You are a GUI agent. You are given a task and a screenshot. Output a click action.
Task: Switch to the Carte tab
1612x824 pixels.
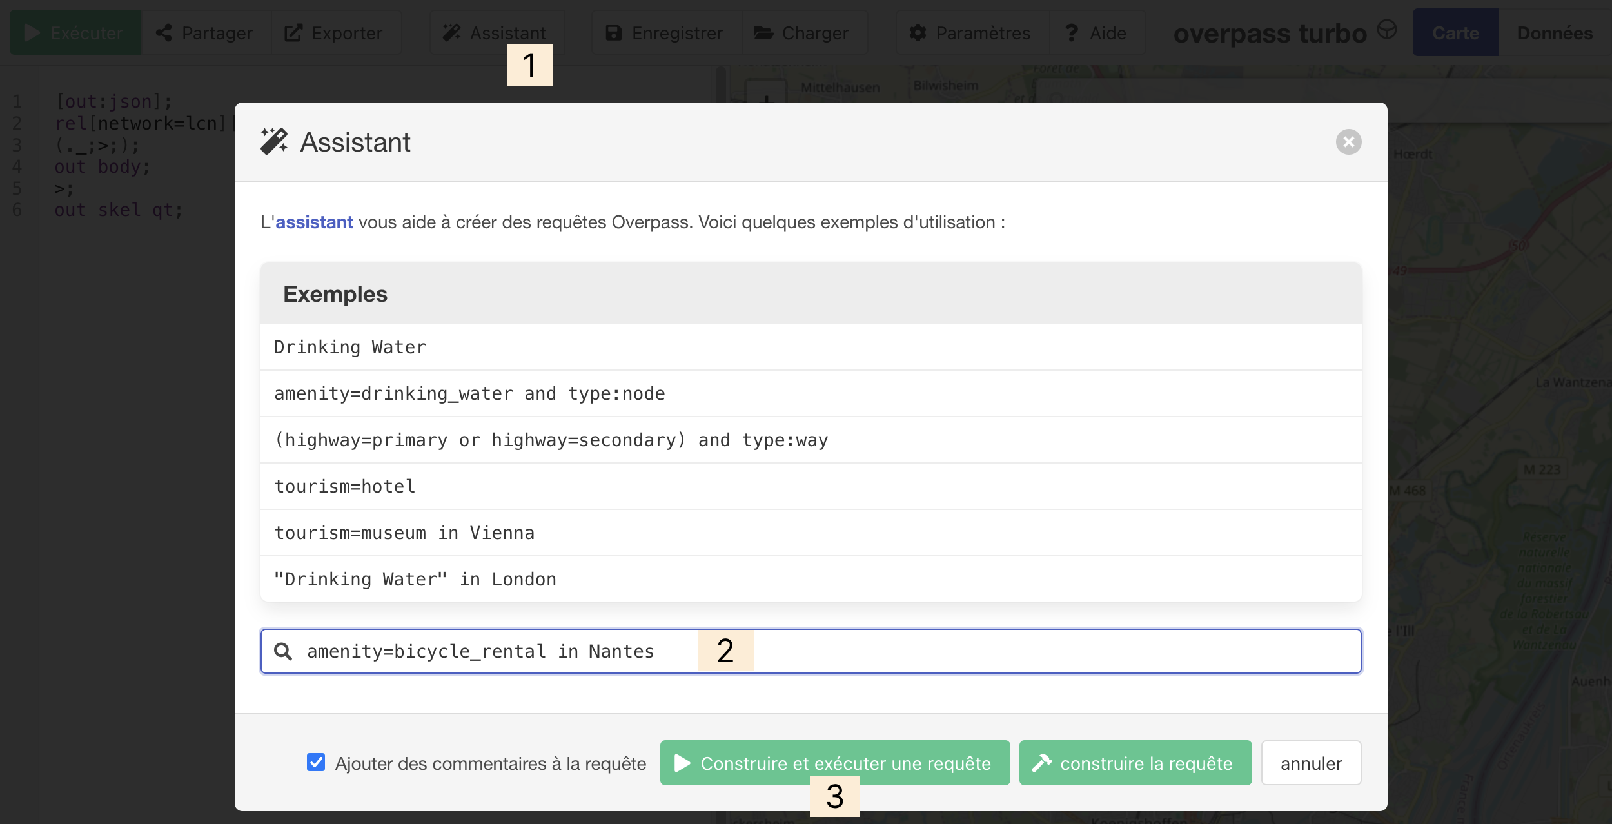(x=1455, y=33)
